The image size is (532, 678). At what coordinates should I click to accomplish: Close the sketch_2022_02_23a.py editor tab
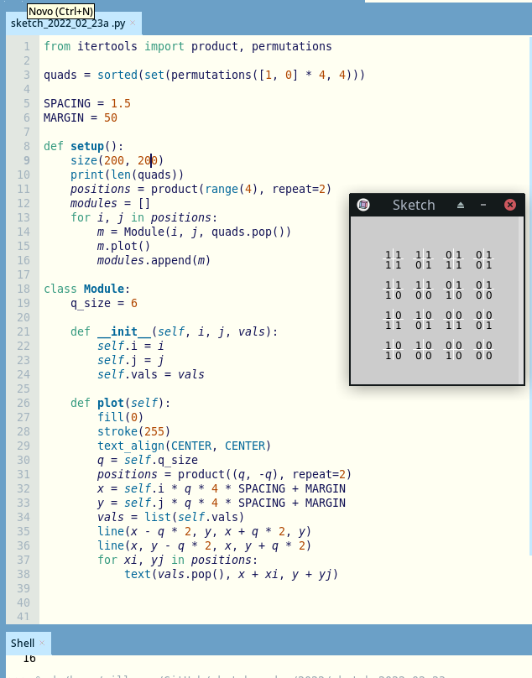point(133,23)
